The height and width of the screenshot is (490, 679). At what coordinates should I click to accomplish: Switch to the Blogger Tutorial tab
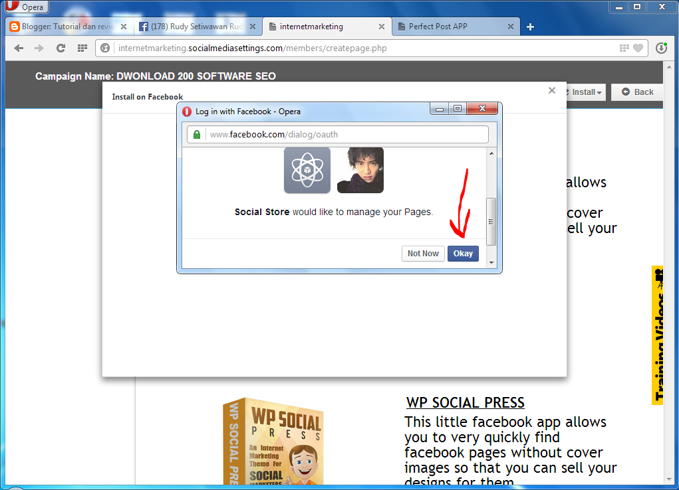click(x=68, y=27)
